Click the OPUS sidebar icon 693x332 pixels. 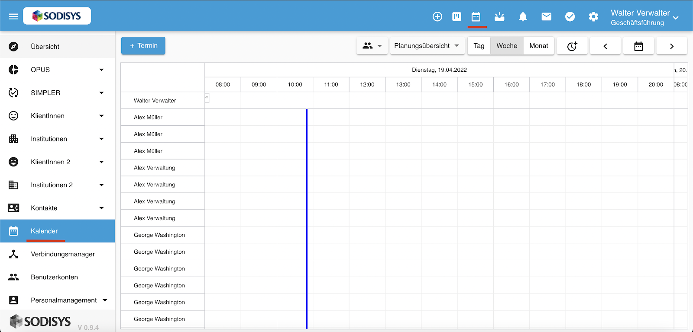13,70
